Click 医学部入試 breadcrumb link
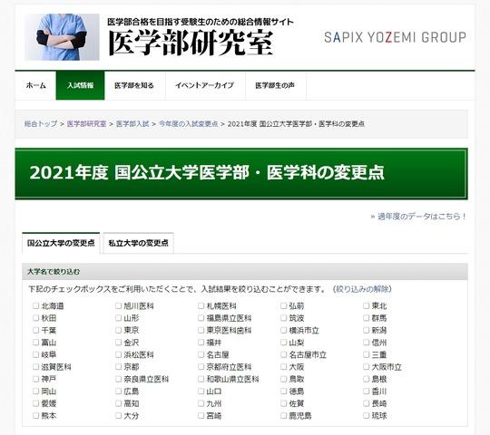The width and height of the screenshot is (490, 435). click(132, 123)
